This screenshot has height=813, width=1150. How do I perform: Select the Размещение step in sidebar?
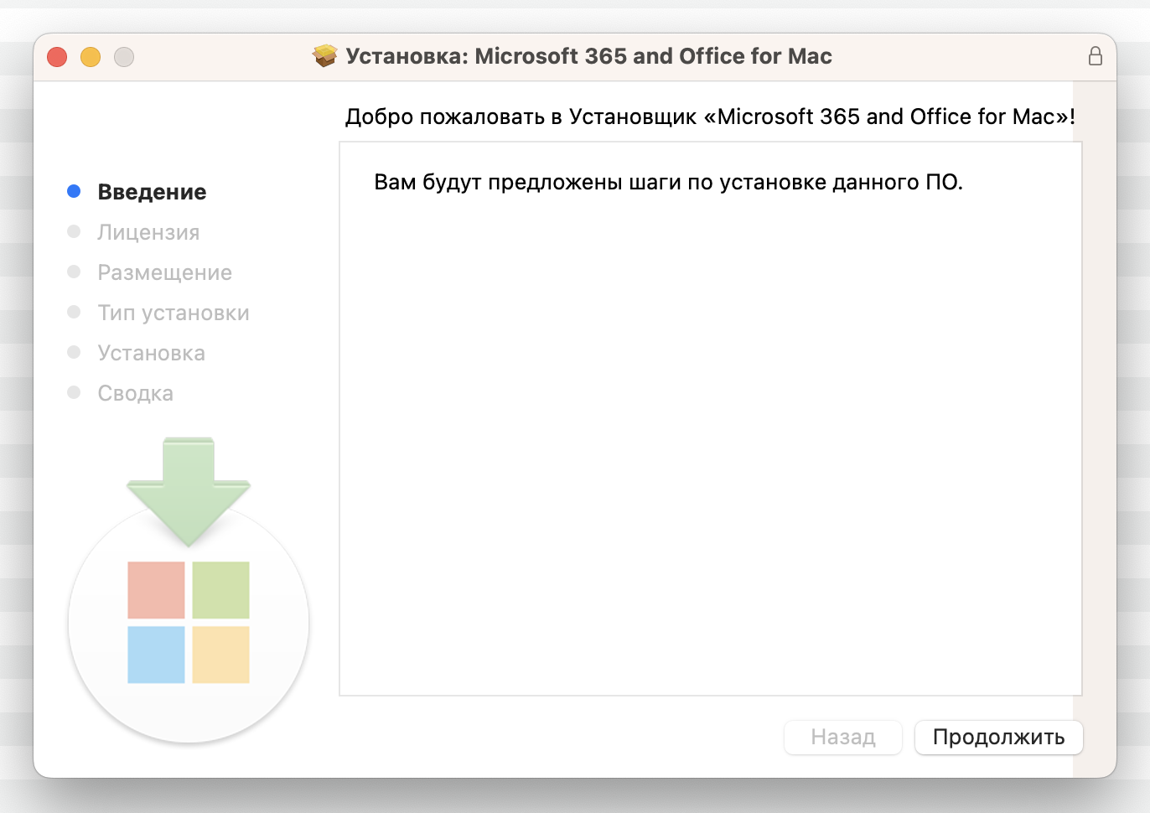pyautogui.click(x=164, y=272)
